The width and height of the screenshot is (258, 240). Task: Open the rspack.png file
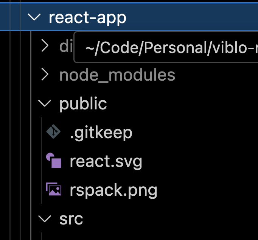click(113, 190)
